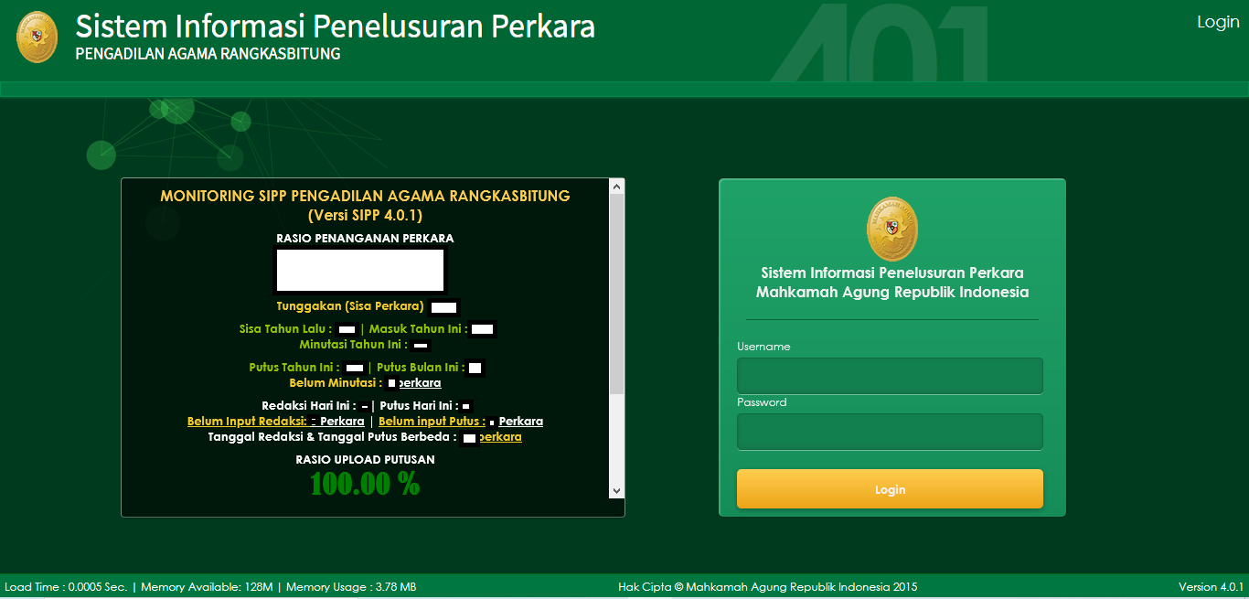The width and height of the screenshot is (1249, 599).
Task: Click the Putus Tahun Ini label
Action: [x=294, y=368]
